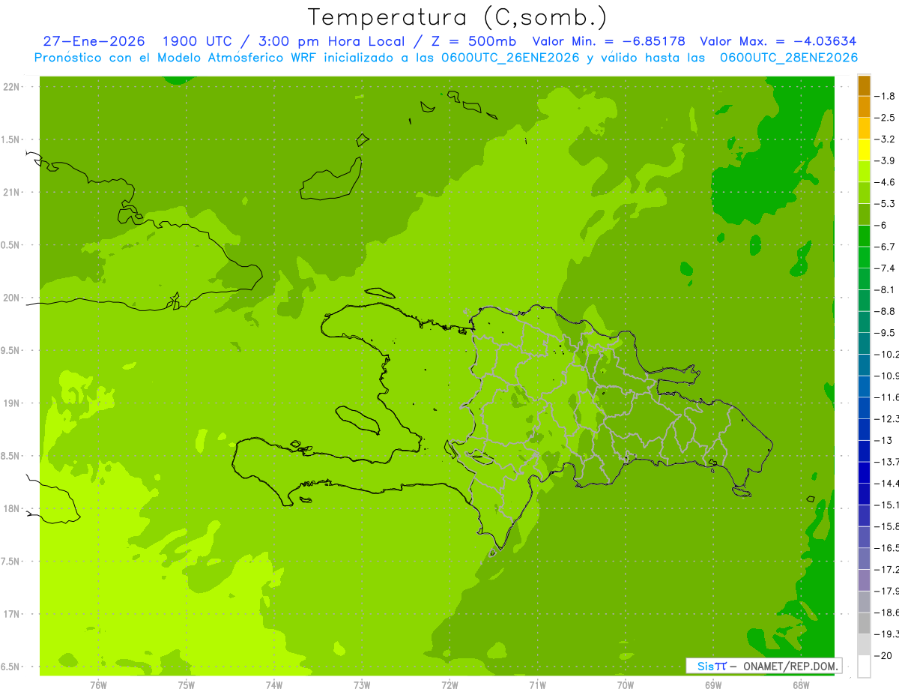Click the green swatch between -4.6 and -5.3
Viewport: 899px width, 695px height.
coord(864,193)
